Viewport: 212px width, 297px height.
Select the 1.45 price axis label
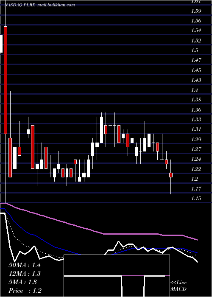[x=196, y=70]
